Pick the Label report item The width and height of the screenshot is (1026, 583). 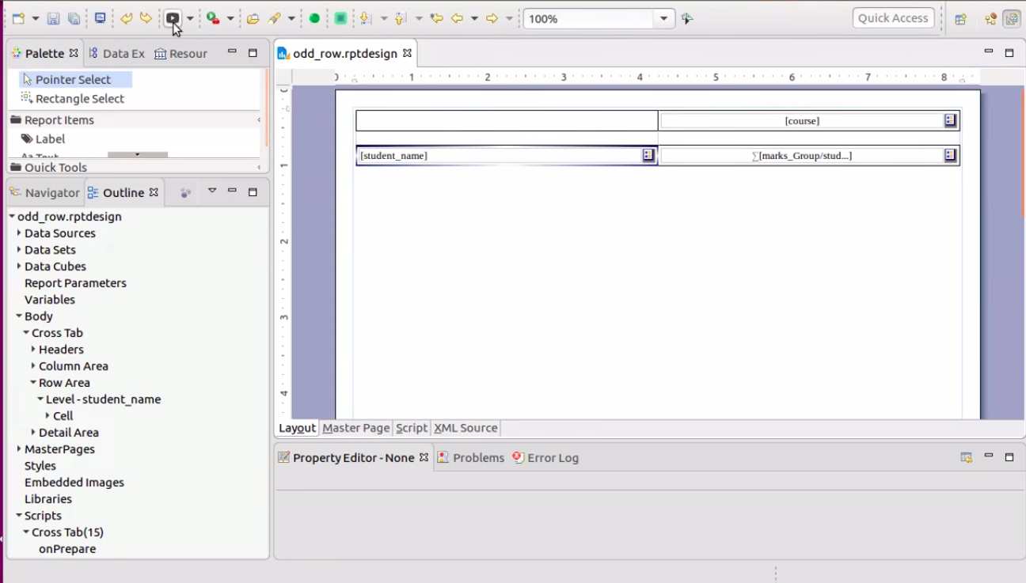point(50,139)
